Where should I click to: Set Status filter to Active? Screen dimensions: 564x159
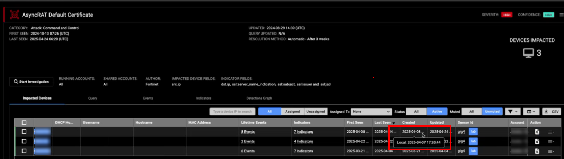coord(437,112)
